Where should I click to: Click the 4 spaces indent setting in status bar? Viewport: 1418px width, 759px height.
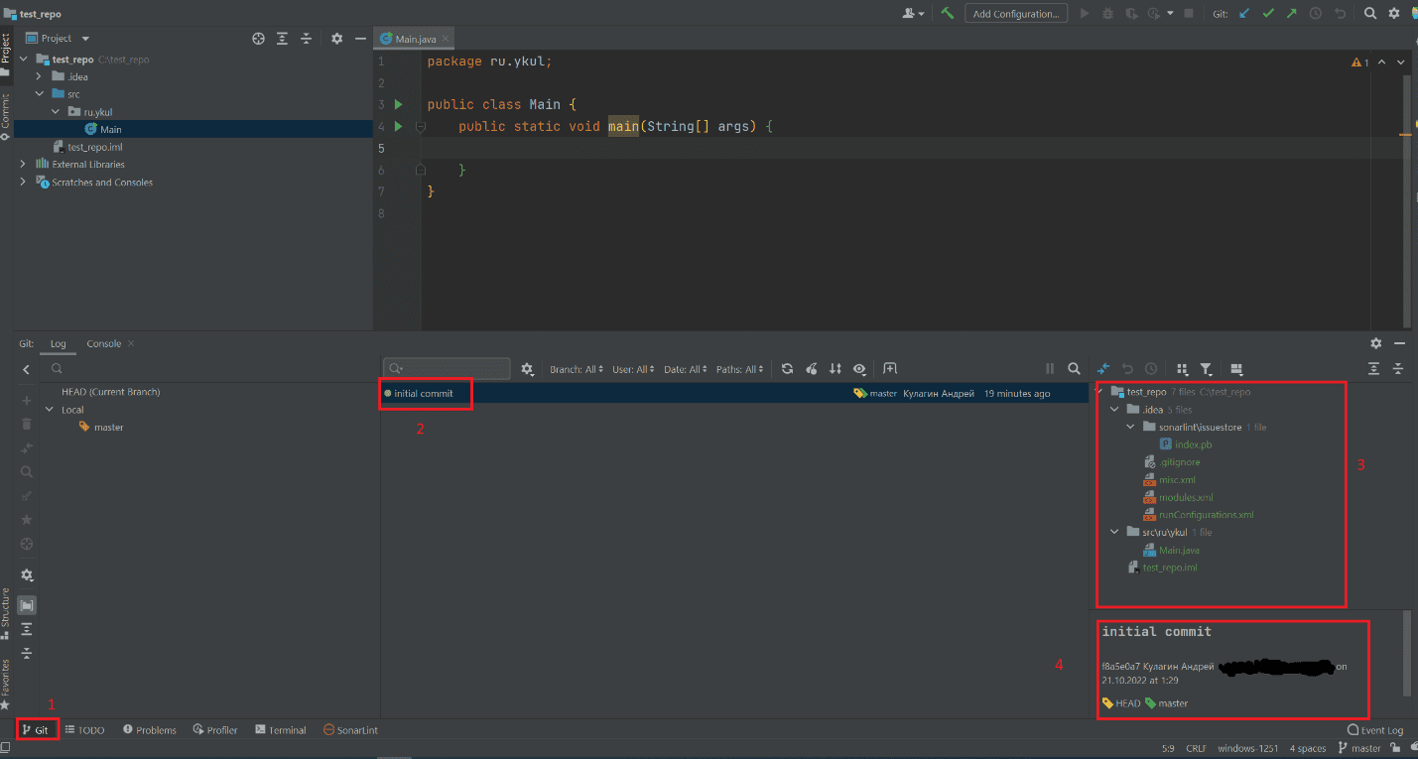tap(1307, 748)
